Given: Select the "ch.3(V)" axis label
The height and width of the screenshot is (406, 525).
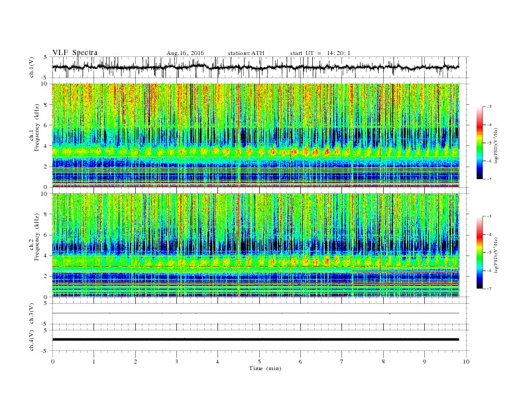Looking at the screenshot, I should click(x=32, y=314).
